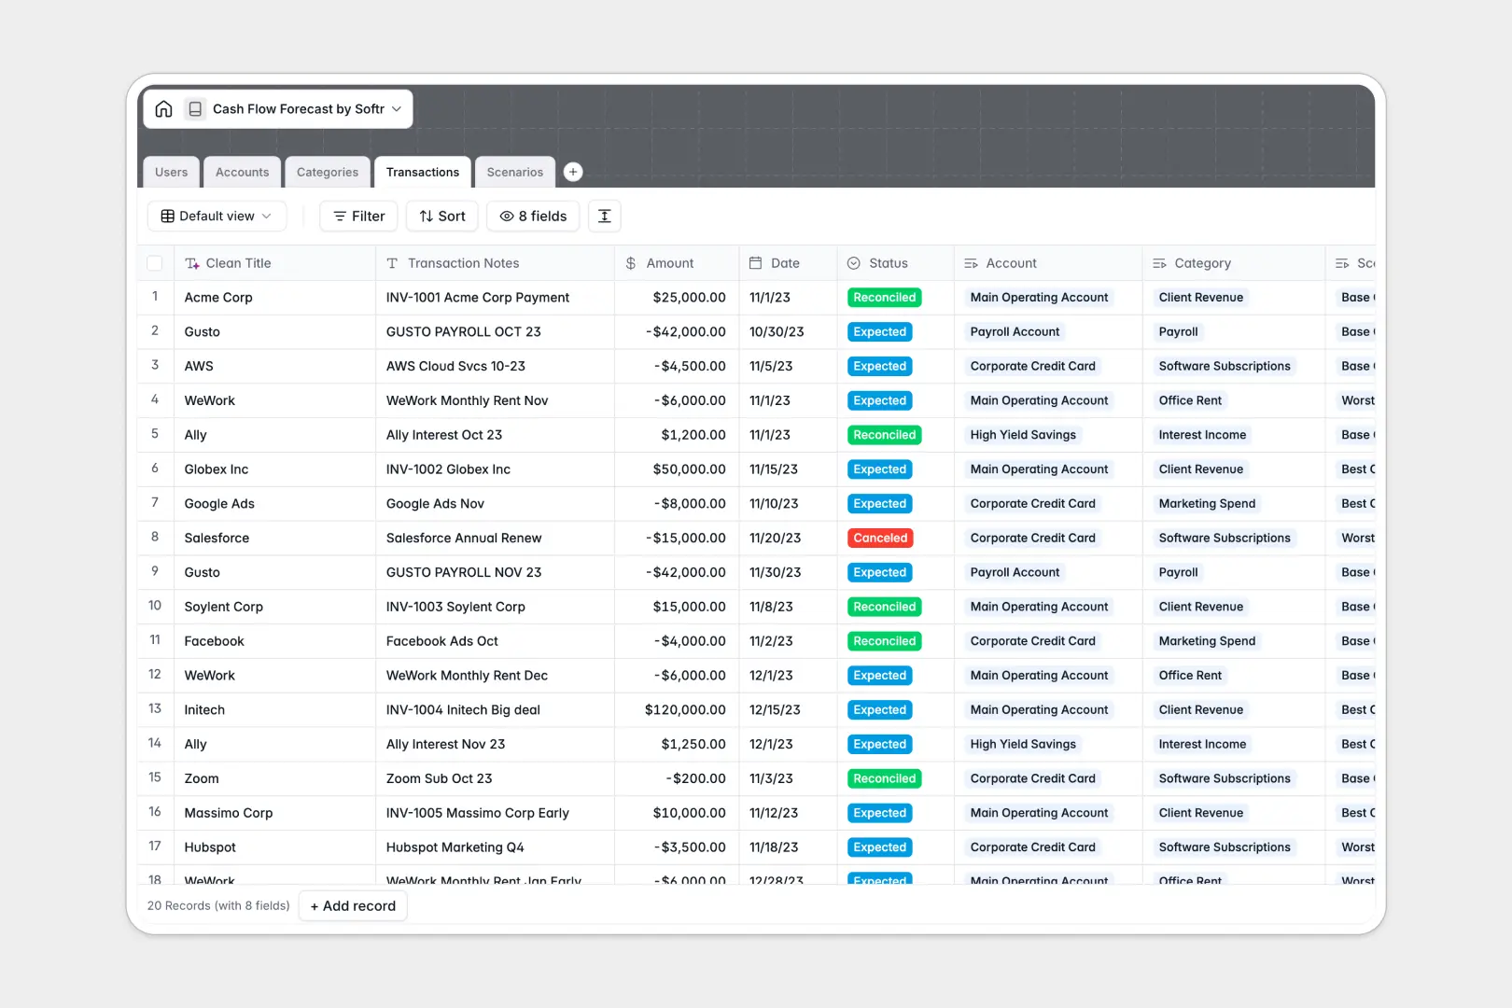This screenshot has width=1512, height=1008.
Task: Click the plus icon to add a new table
Action: (573, 172)
